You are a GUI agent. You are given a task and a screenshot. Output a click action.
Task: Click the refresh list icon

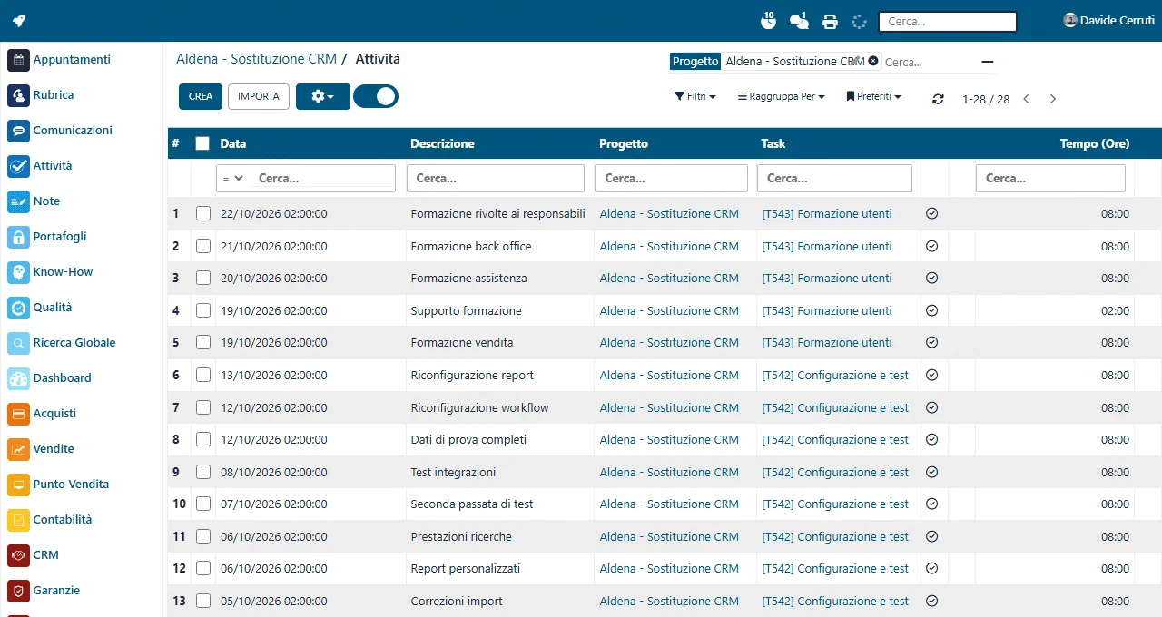point(938,99)
